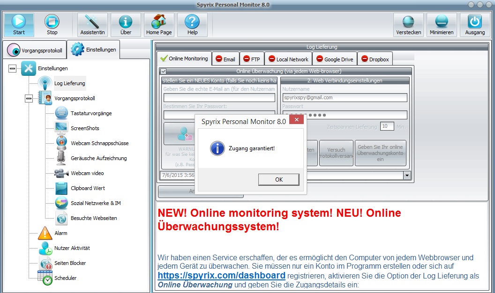495x293 pixels.
Task: Click the Seiten Blocker icon
Action: pos(45,263)
